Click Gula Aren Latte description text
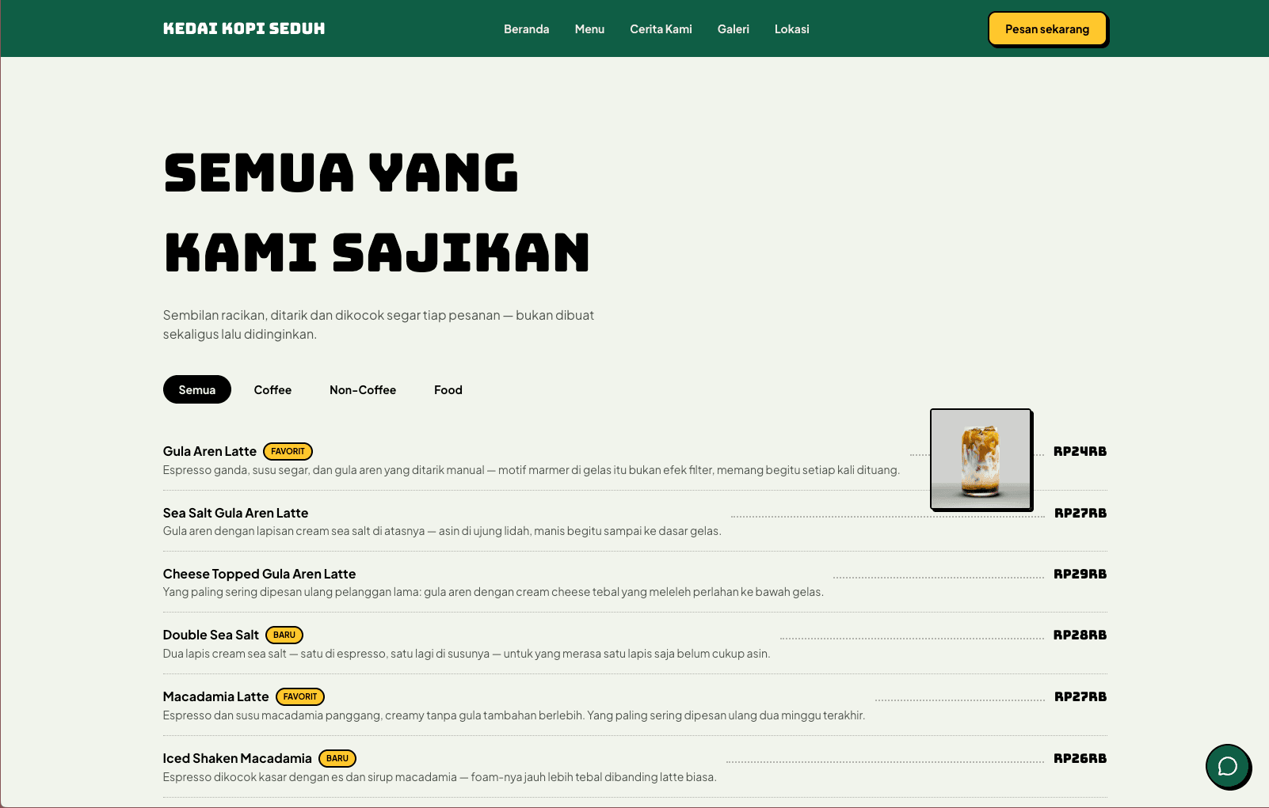This screenshot has width=1269, height=808. tap(532, 470)
